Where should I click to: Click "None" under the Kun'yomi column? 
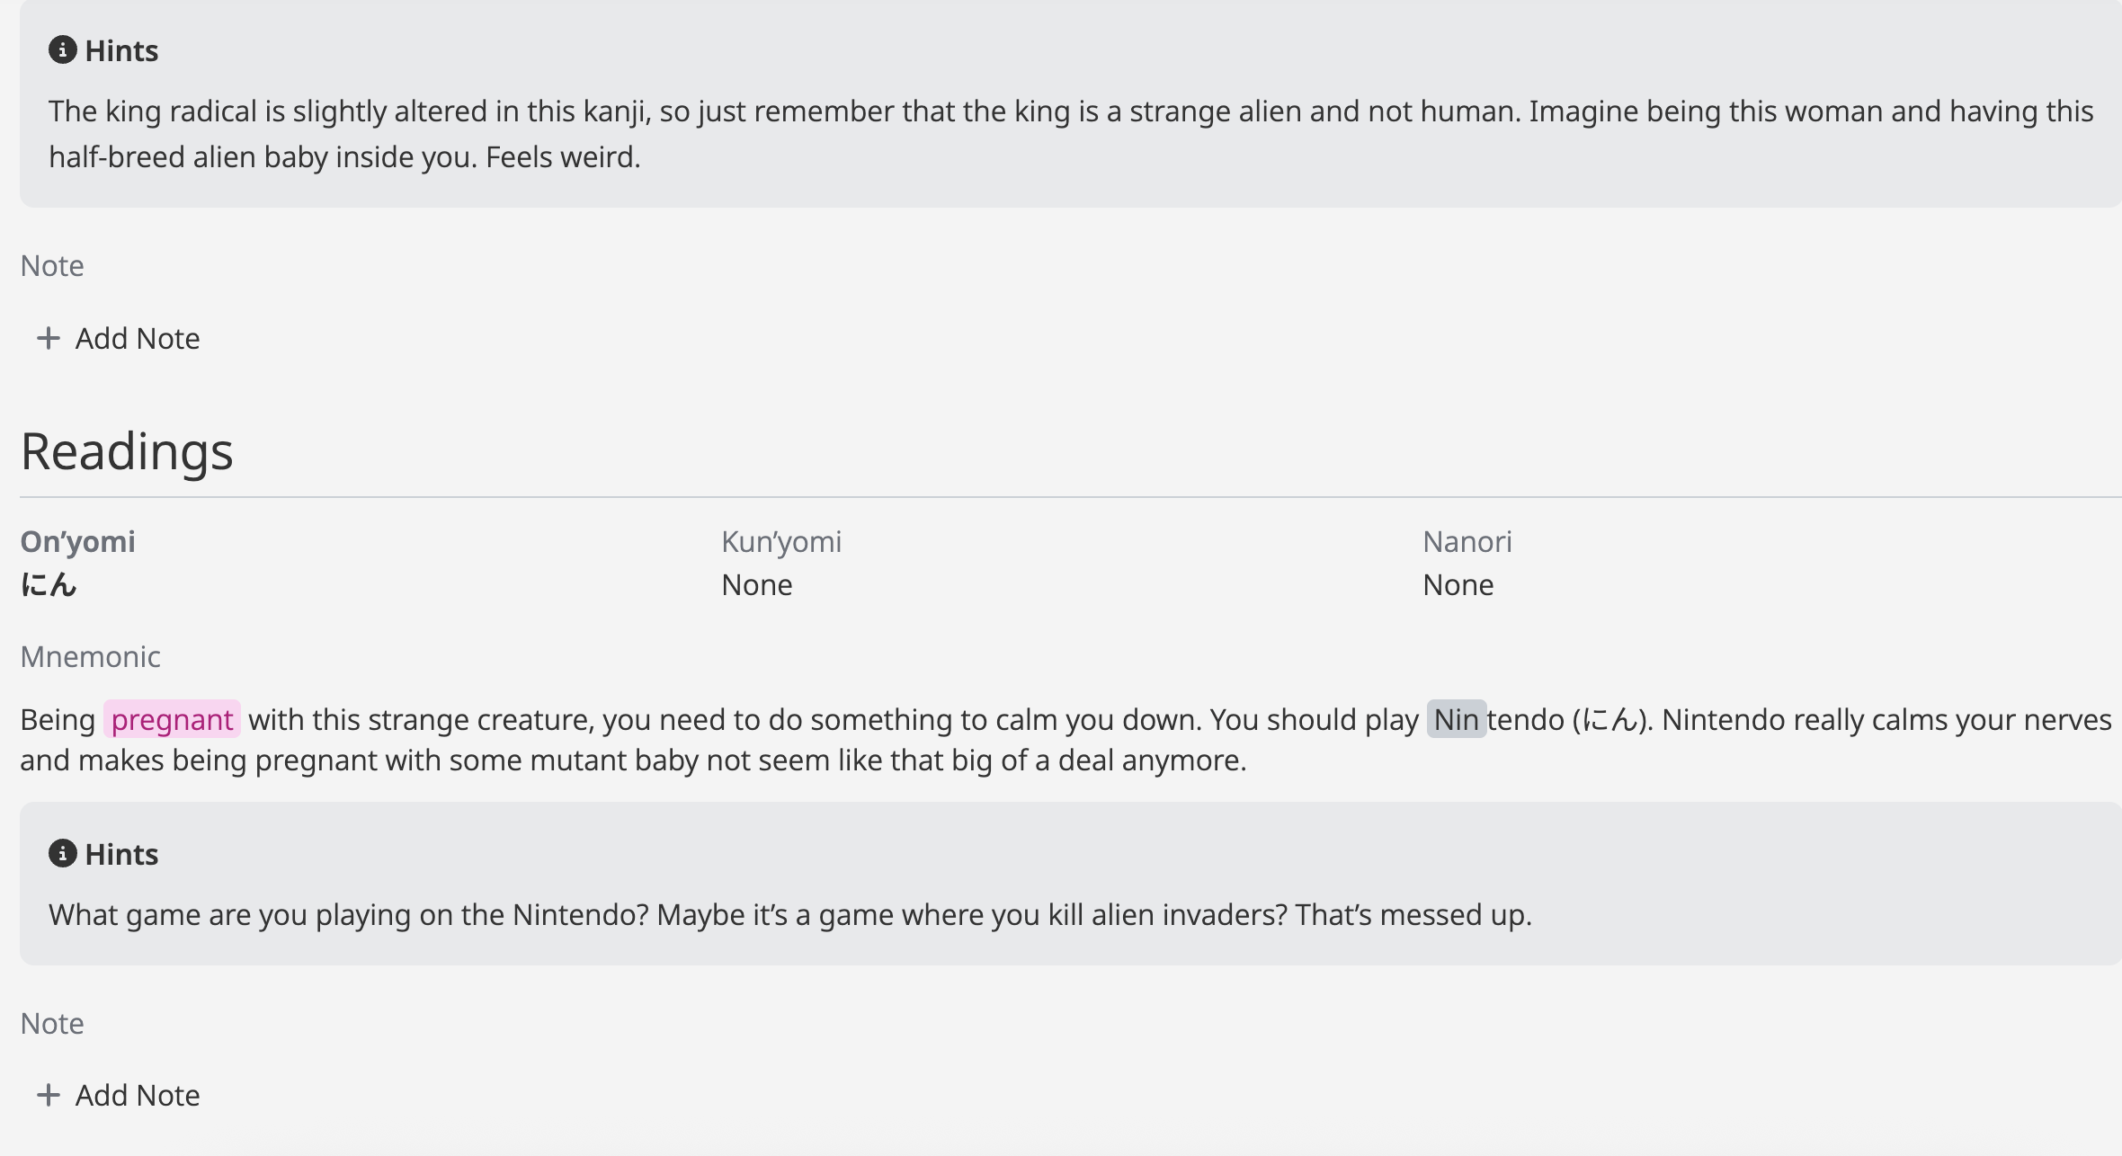click(x=757, y=584)
